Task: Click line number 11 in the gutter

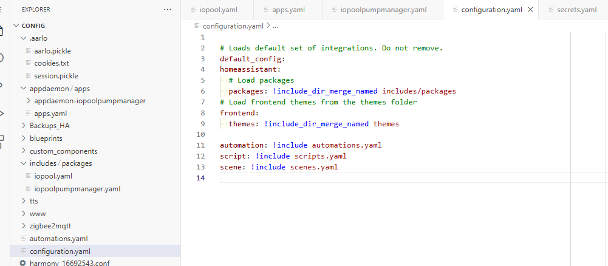Action: 200,145
